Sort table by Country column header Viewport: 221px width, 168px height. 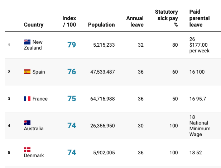click(34, 25)
